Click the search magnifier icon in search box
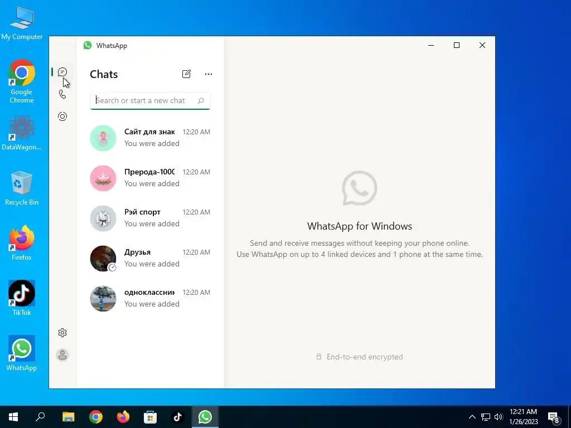This screenshot has height=428, width=571. pyautogui.click(x=201, y=101)
